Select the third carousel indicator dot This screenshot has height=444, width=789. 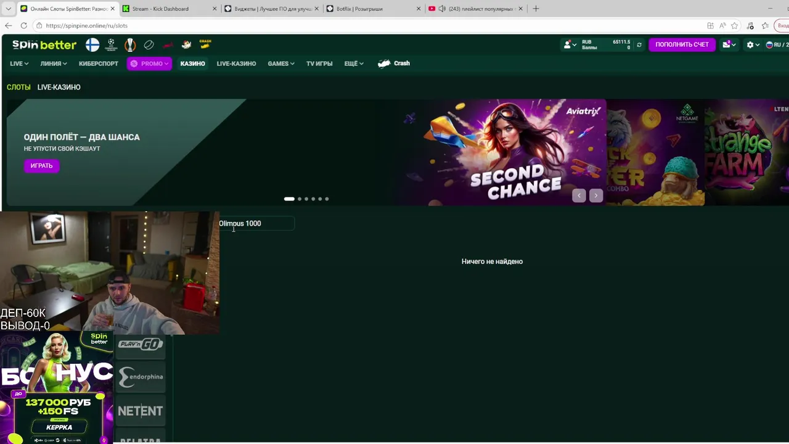tap(306, 199)
